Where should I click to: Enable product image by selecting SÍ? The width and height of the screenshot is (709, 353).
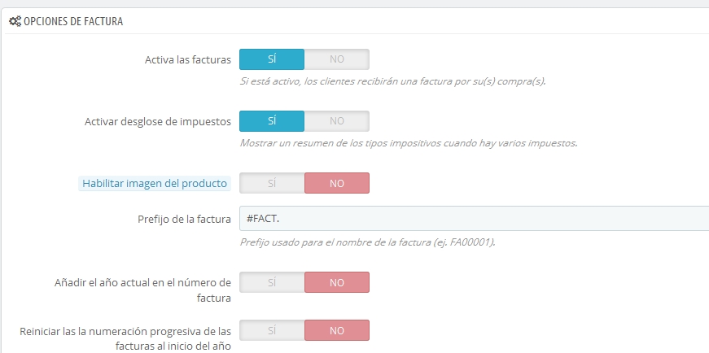pos(272,183)
